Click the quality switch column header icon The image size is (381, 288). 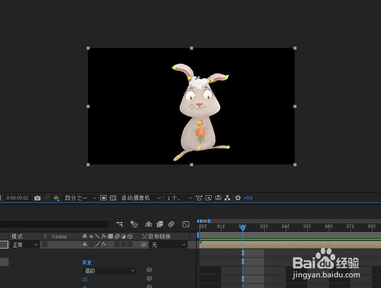[97, 236]
